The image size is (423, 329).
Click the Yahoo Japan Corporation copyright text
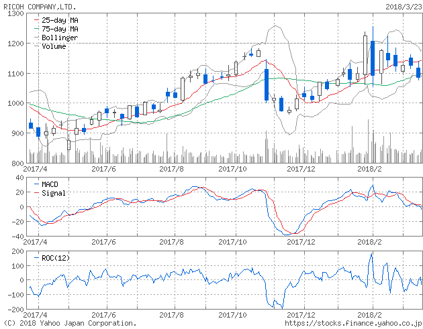pos(69,323)
